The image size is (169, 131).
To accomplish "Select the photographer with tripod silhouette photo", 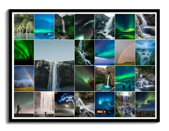I will (24, 104).
